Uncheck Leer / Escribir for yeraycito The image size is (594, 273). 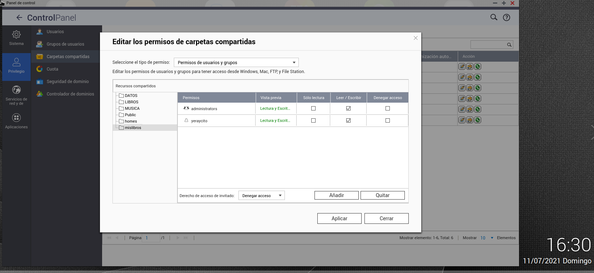coord(348,120)
